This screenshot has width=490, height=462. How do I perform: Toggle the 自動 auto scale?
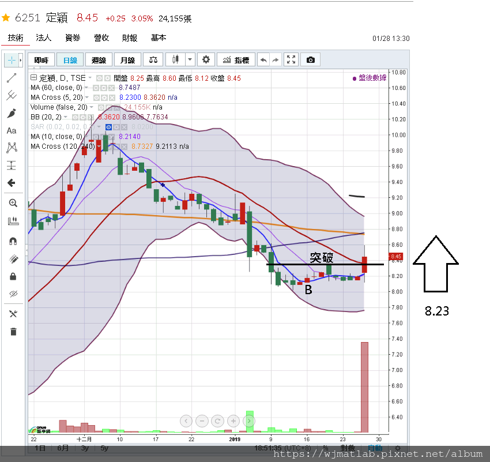pos(375,448)
